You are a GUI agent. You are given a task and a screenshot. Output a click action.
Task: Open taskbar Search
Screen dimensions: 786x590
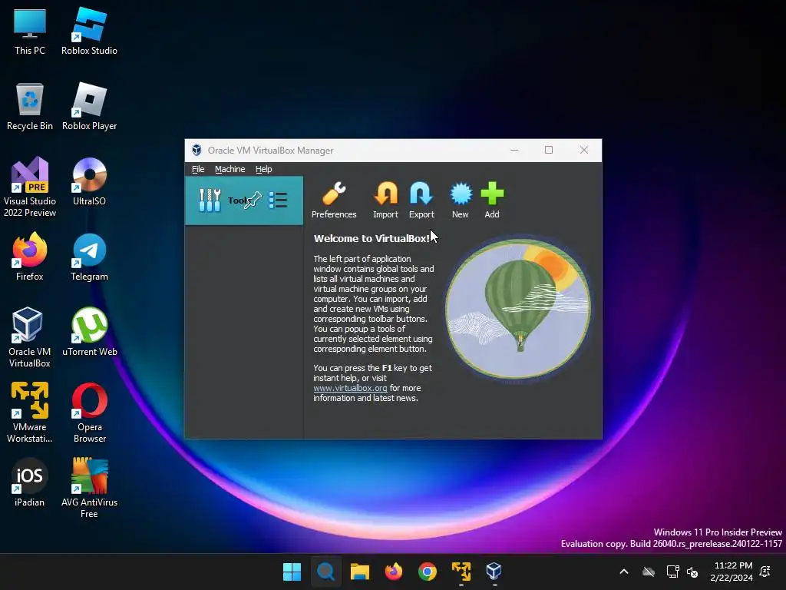pyautogui.click(x=325, y=572)
